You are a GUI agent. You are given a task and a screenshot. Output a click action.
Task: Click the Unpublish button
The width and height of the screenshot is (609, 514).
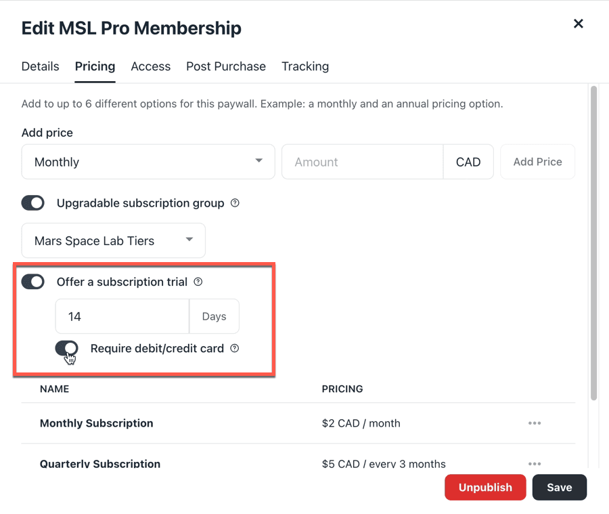(485, 488)
